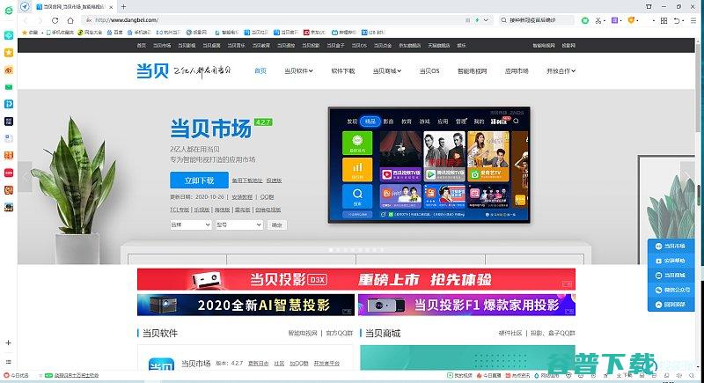This screenshot has width=704, height=383.
Task: Go to the browser home page icon
Action: [x=70, y=20]
